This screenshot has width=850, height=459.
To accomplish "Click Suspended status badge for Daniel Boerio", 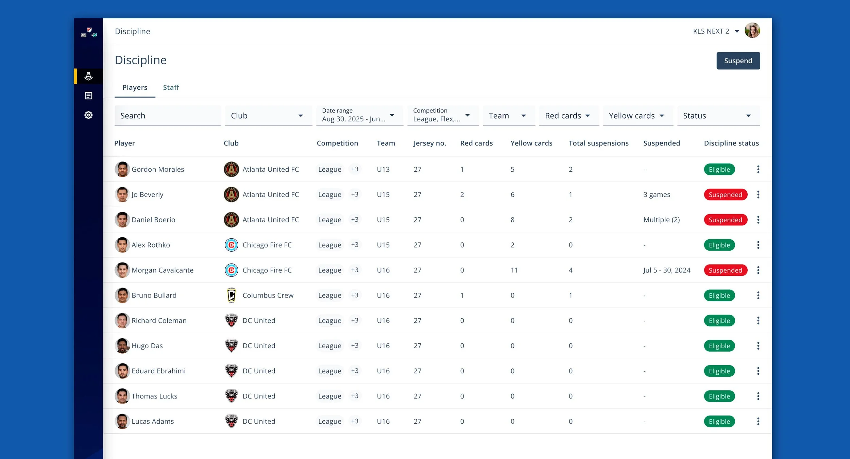I will [x=725, y=220].
